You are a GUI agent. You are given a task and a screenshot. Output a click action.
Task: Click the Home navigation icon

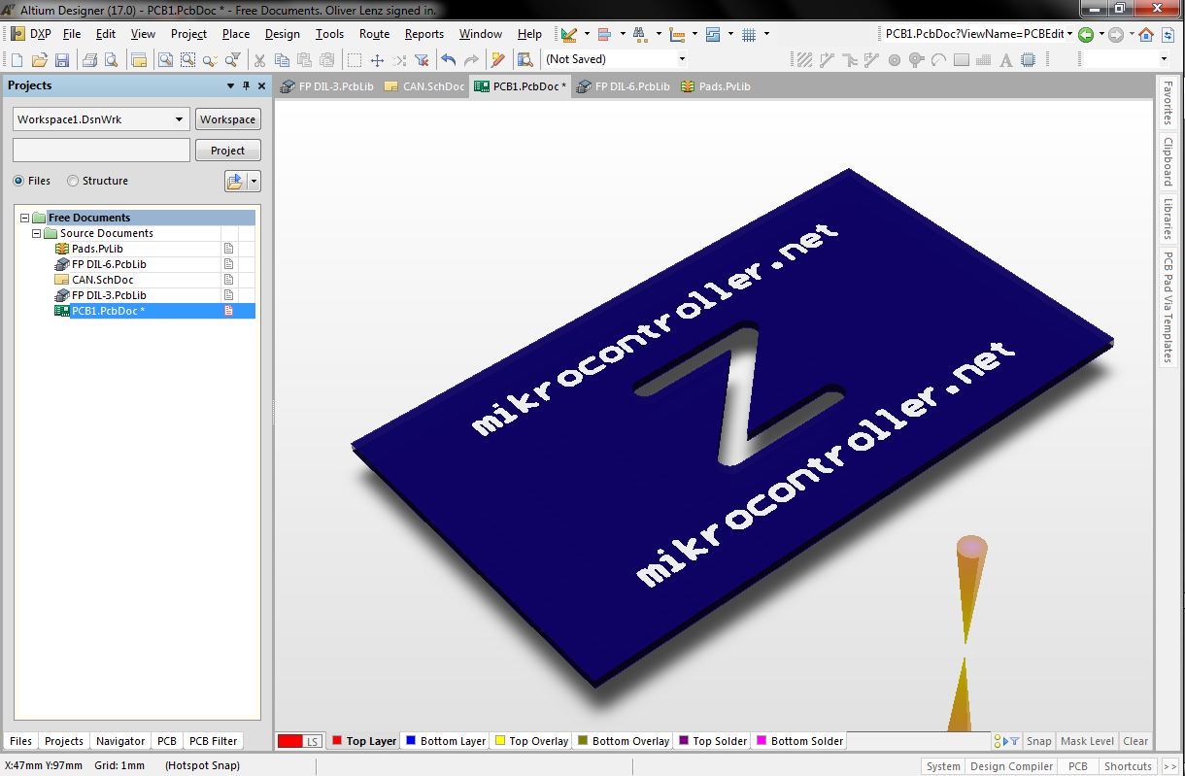tap(1146, 35)
